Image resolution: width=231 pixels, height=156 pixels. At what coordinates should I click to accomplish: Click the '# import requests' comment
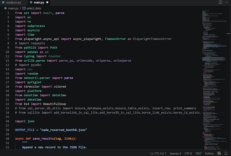pyautogui.click(x=30, y=43)
